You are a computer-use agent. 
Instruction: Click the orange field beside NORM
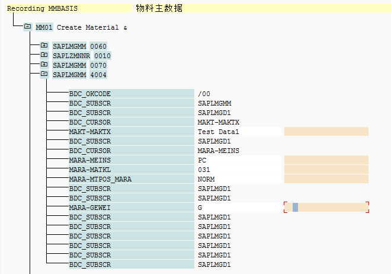click(326, 179)
